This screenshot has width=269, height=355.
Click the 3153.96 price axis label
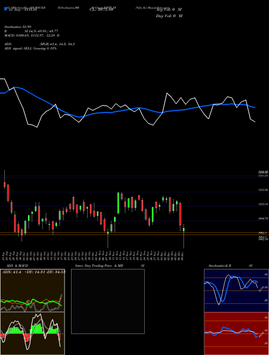pos(263,190)
